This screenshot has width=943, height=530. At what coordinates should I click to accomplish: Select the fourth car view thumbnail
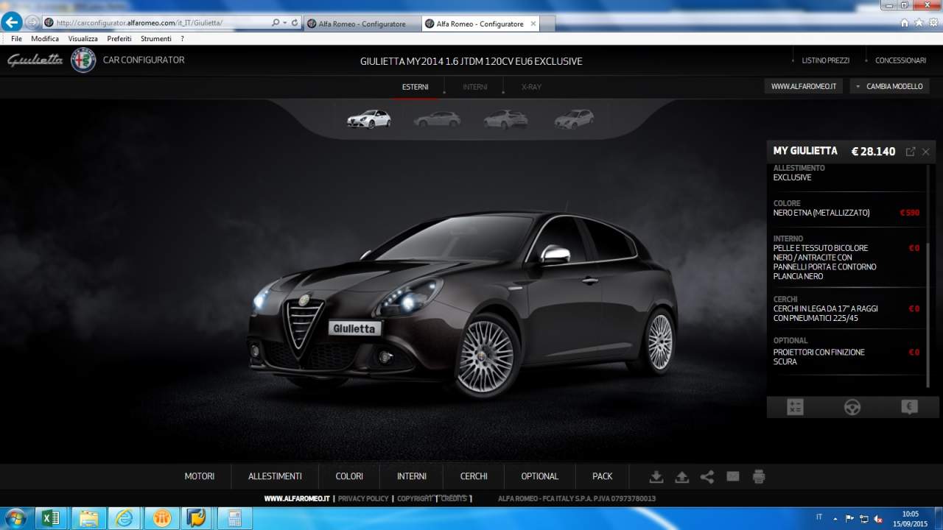[574, 119]
